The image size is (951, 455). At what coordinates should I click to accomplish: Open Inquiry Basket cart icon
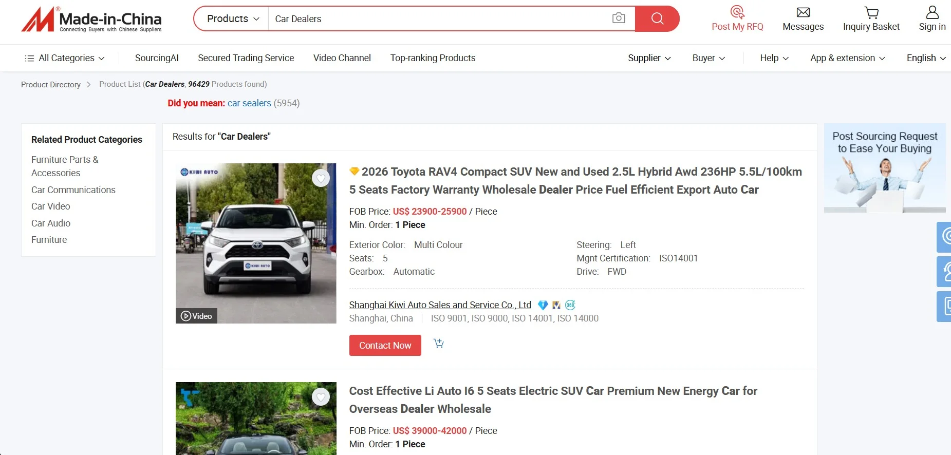coord(871,12)
